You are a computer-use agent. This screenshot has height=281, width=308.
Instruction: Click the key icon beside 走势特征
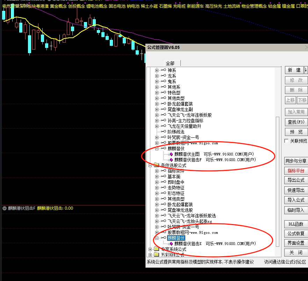click(x=163, y=187)
